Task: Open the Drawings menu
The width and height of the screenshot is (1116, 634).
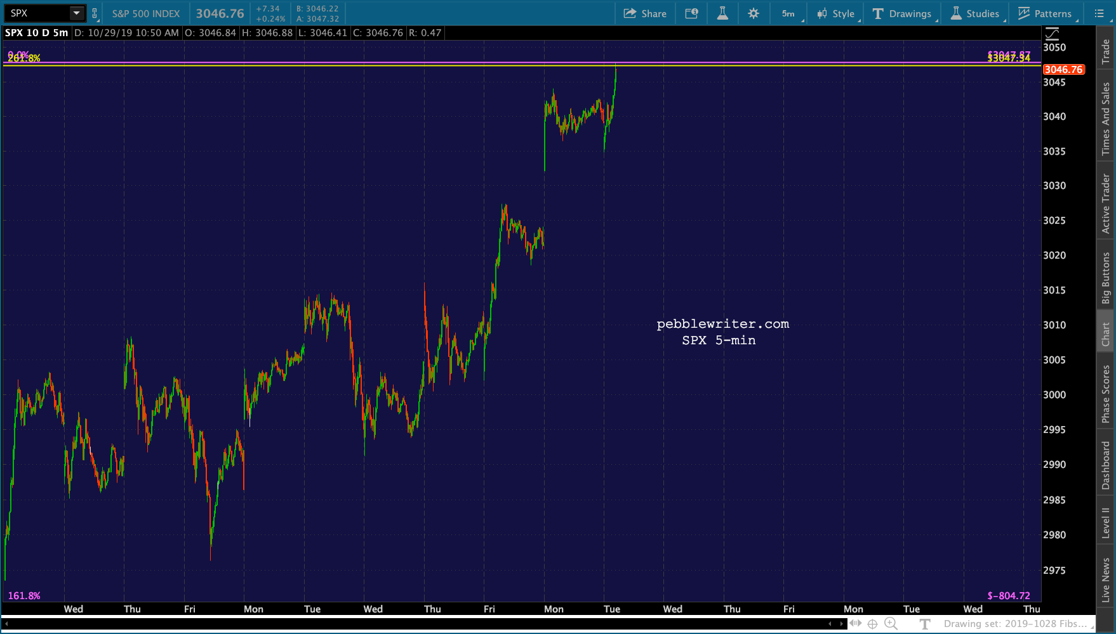Action: click(x=902, y=13)
